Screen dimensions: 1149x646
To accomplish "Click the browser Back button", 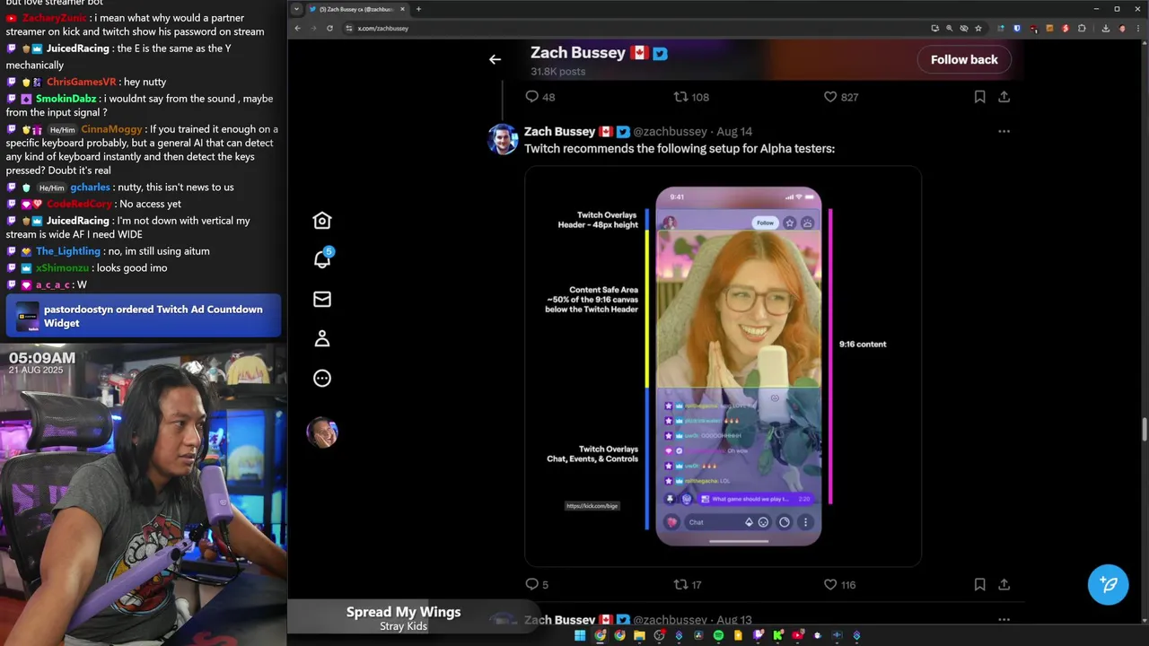I will 297,28.
